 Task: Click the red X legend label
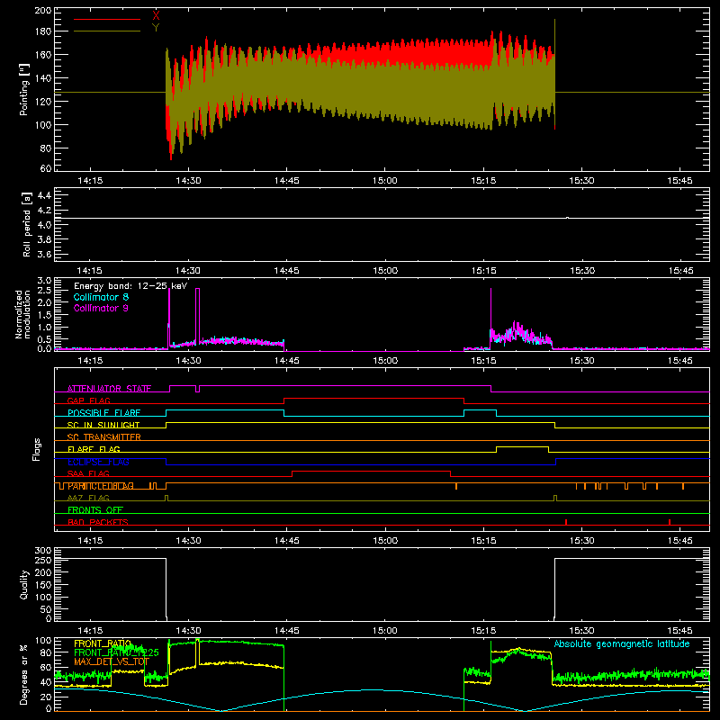pyautogui.click(x=156, y=15)
